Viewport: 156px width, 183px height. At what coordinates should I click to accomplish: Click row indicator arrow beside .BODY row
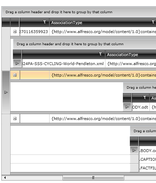tap(134, 150)
